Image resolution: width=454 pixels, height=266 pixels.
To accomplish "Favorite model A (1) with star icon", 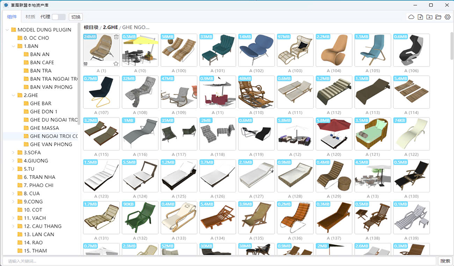I will [x=116, y=63].
